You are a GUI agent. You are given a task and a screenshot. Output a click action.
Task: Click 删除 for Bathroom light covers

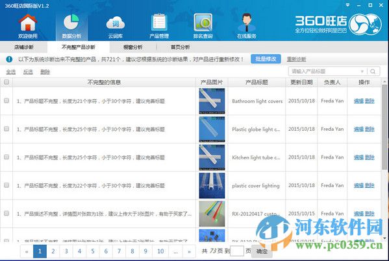(x=370, y=101)
